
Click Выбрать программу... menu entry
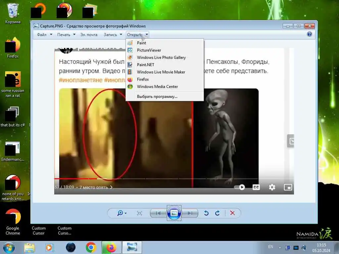(165, 97)
